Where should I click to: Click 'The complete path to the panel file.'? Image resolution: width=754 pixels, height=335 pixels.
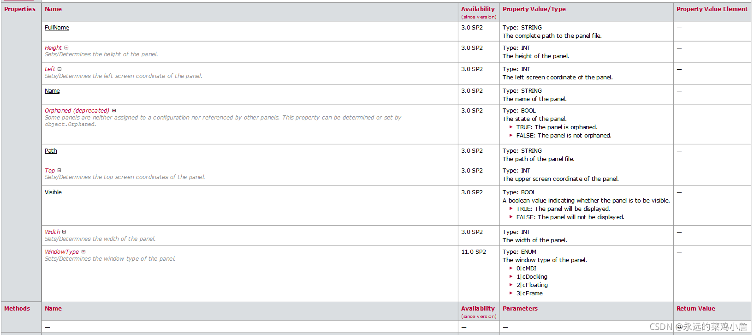pyautogui.click(x=552, y=36)
